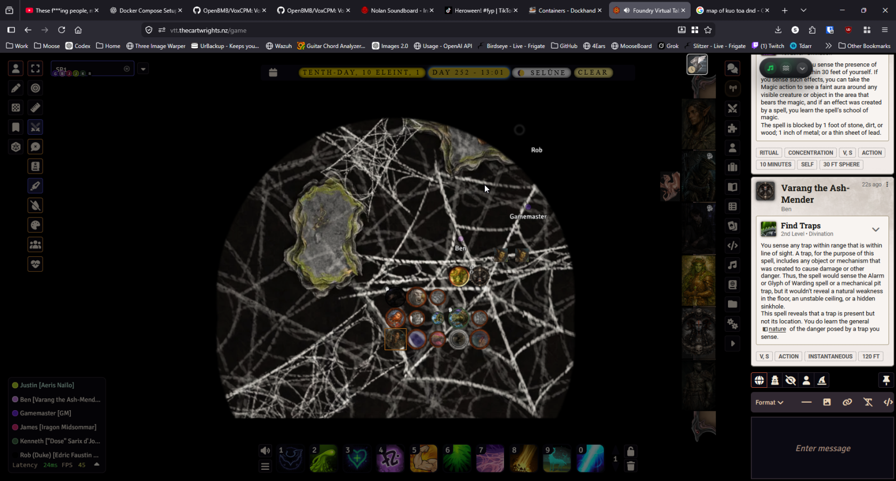Image resolution: width=896 pixels, height=481 pixels.
Task: Switch to the Chat sidebar tab
Action: pos(733,69)
